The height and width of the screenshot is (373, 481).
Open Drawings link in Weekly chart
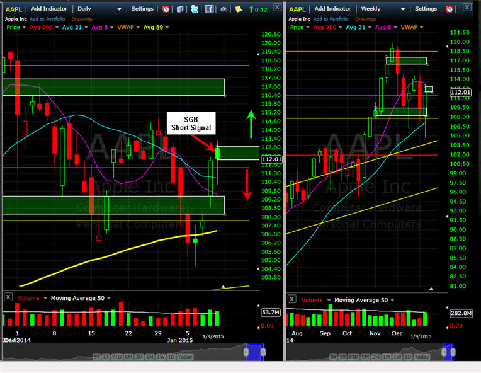365,19
